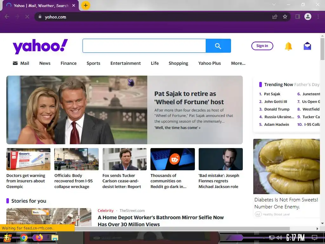Click the browser back arrow
The height and width of the screenshot is (244, 325).
click(7, 17)
